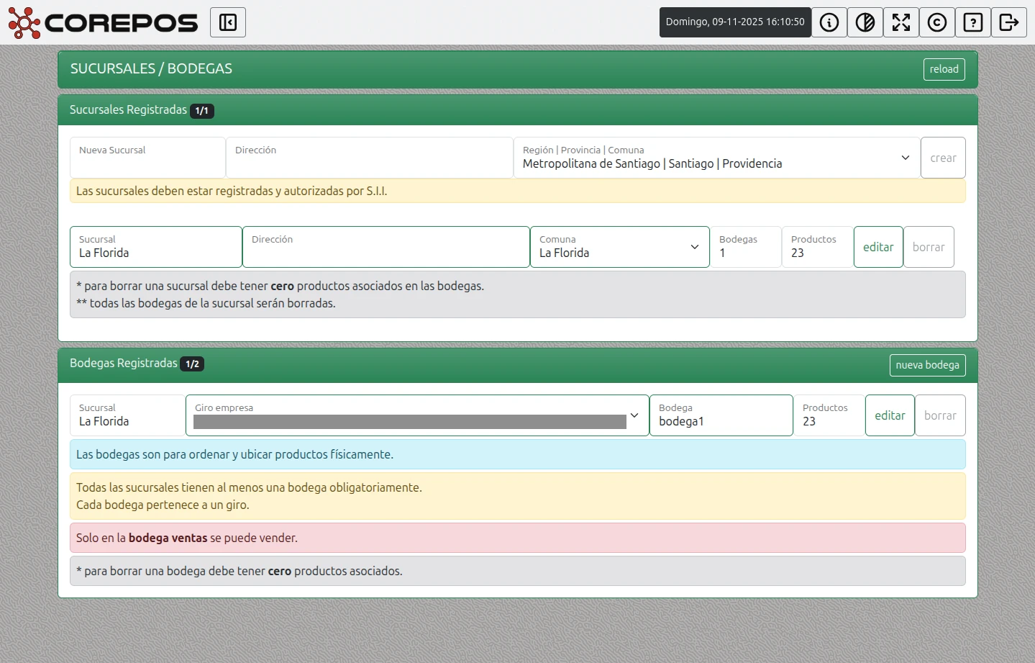This screenshot has width=1035, height=663.
Task: Click editar for bodega1
Action: (x=890, y=415)
